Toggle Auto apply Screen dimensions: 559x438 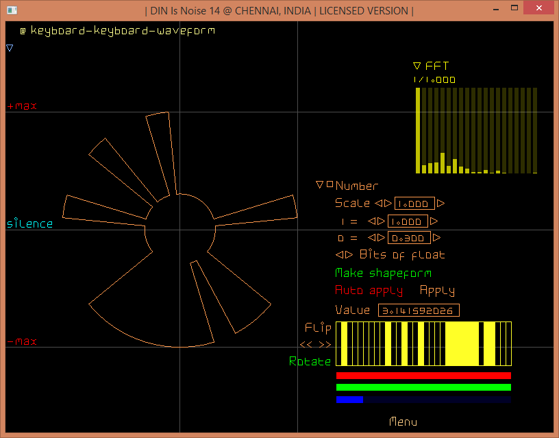click(x=369, y=291)
